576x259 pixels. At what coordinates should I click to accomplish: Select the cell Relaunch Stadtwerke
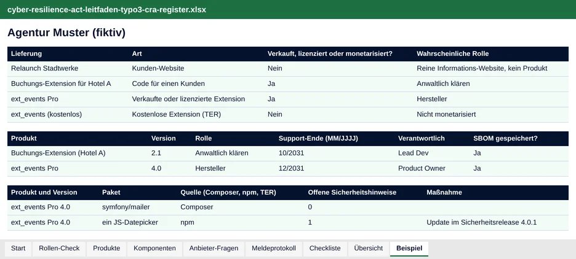coord(44,69)
